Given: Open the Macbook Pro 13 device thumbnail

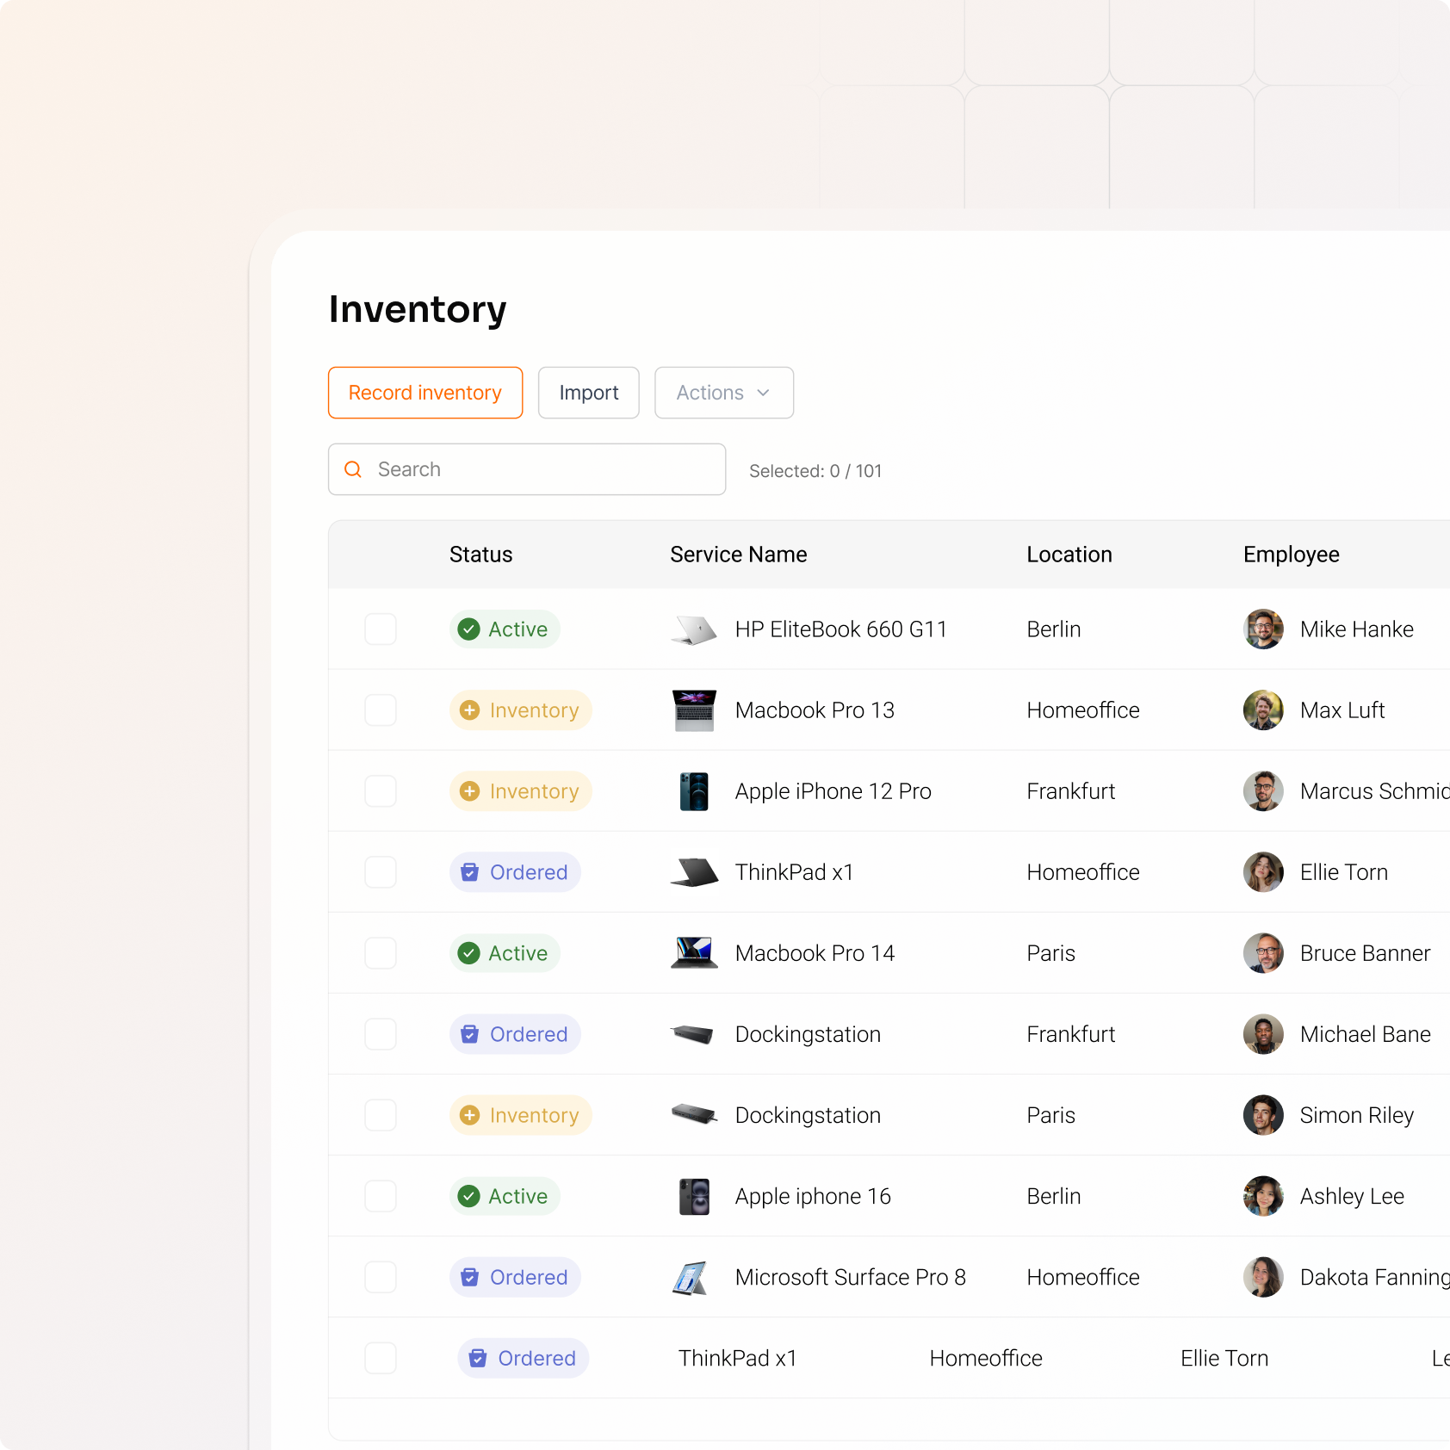Looking at the screenshot, I should pyautogui.click(x=694, y=710).
